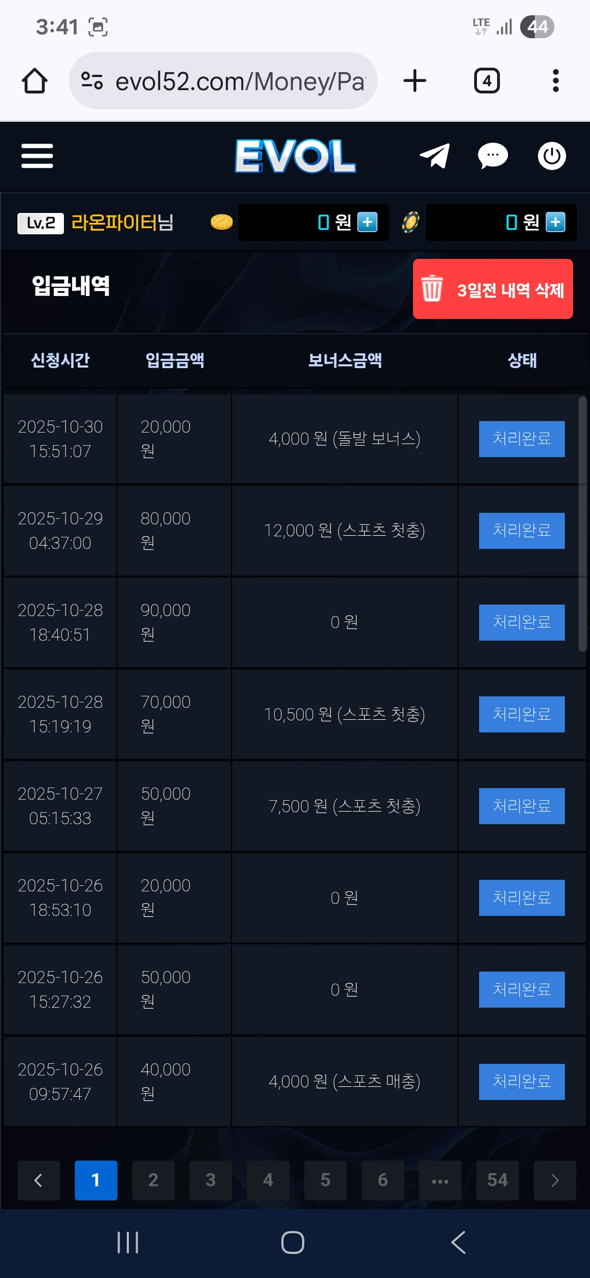Viewport: 590px width, 1278px height.
Task: Click the browser home icon
Action: [x=34, y=81]
